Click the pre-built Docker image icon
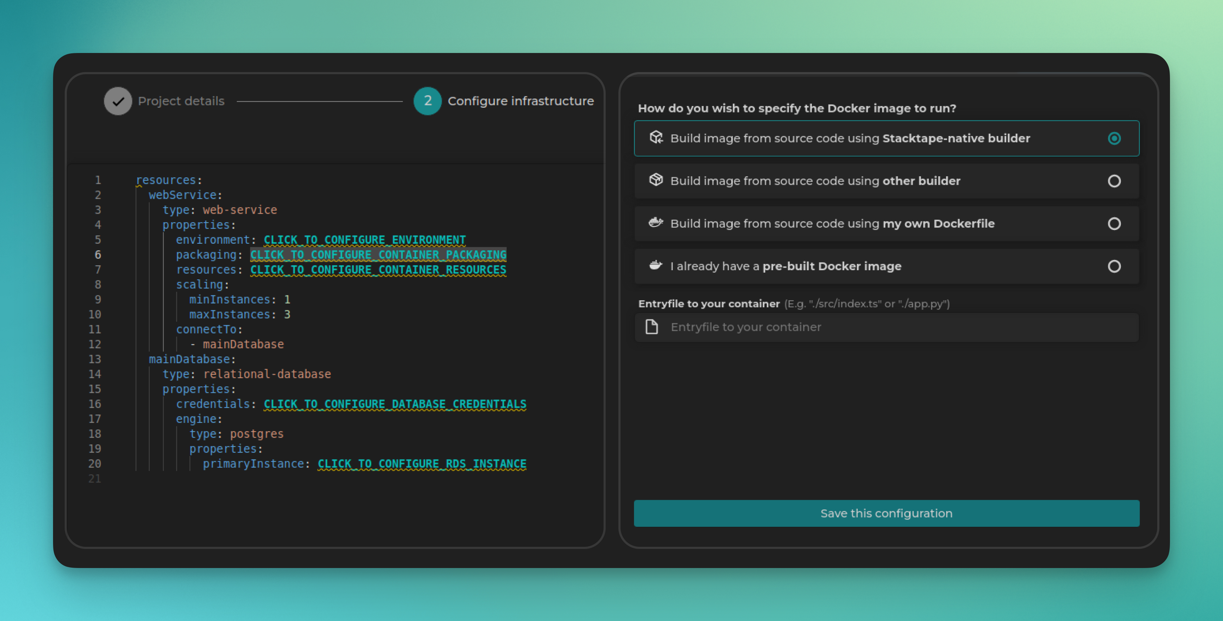The height and width of the screenshot is (621, 1223). (655, 265)
